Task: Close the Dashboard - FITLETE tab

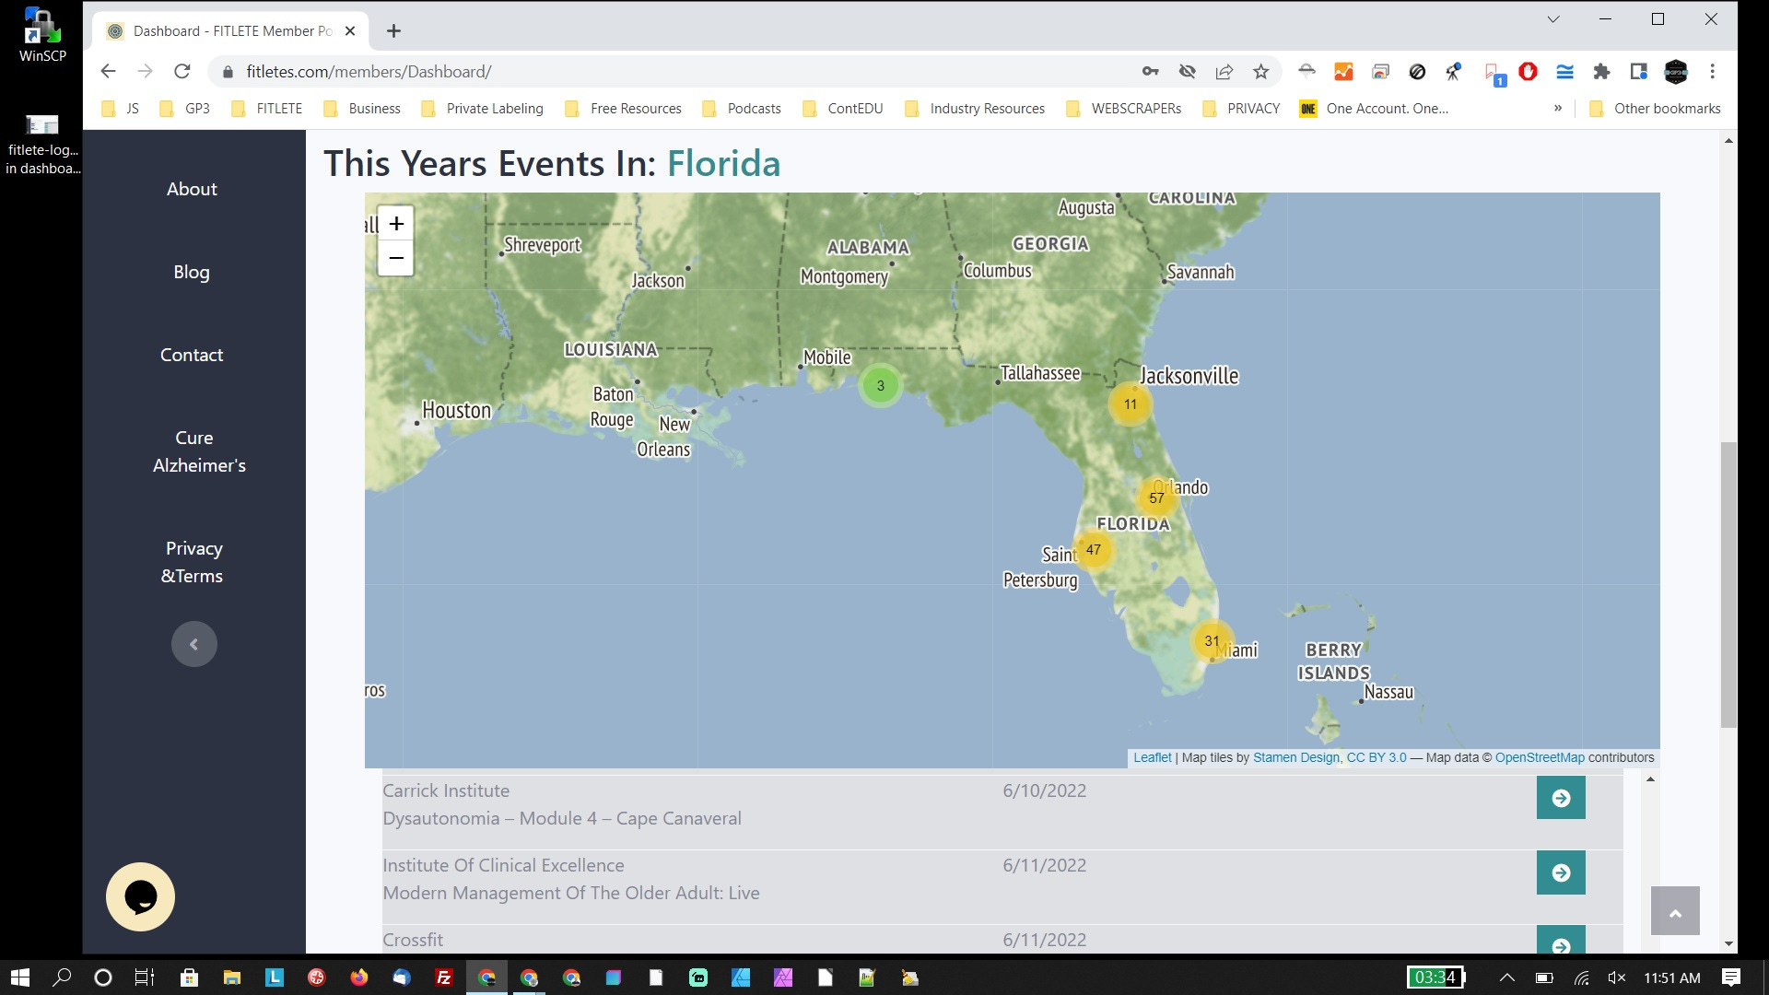Action: [x=350, y=31]
